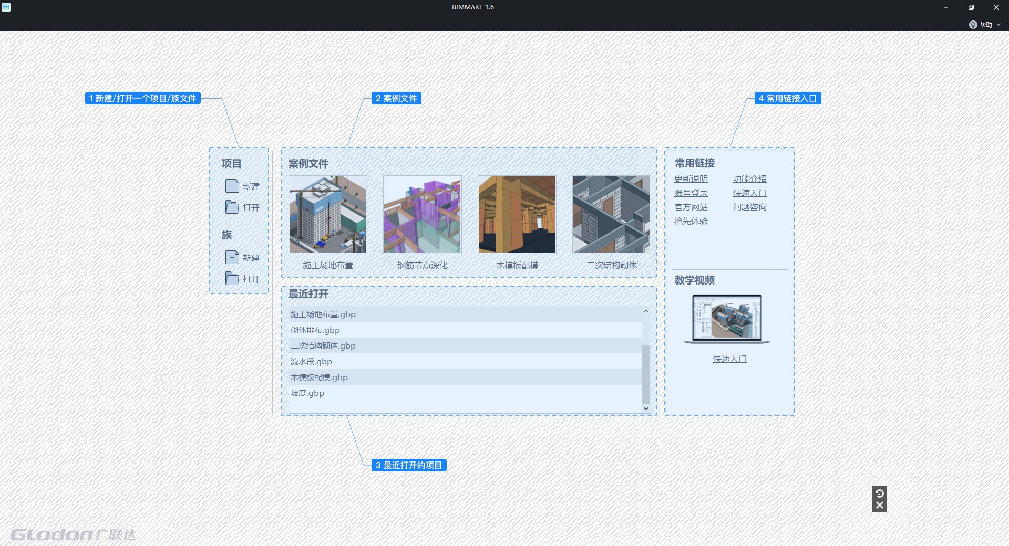Select 二次结构砌体.gbp in recent list

pos(465,345)
